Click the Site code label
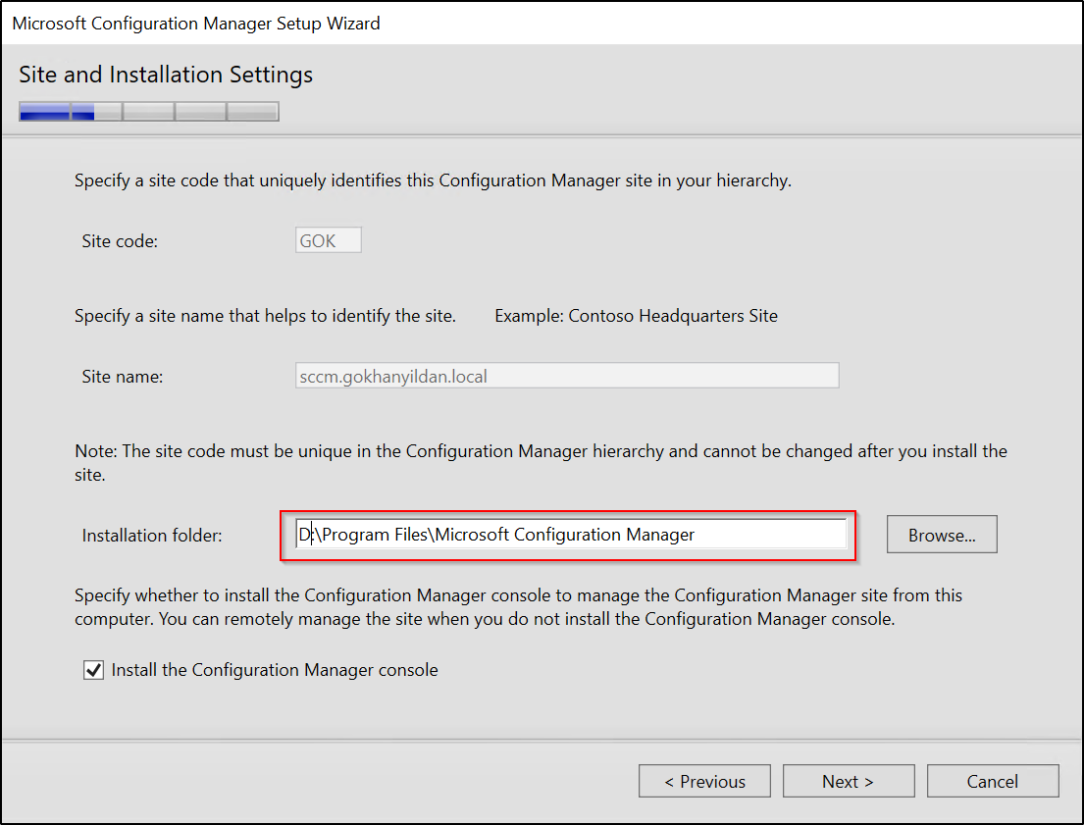 [120, 240]
